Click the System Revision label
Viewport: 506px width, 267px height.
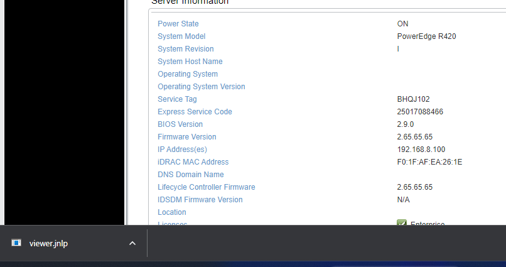[186, 49]
